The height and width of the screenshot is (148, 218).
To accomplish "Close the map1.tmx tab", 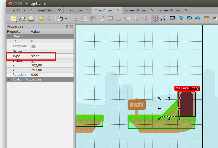I will [x=31, y=10].
